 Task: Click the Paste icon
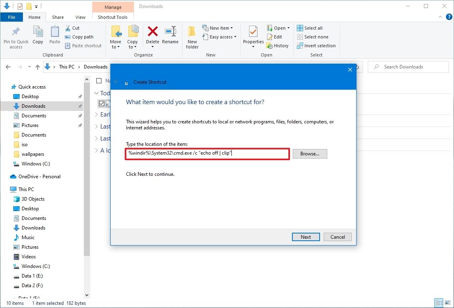point(54,36)
